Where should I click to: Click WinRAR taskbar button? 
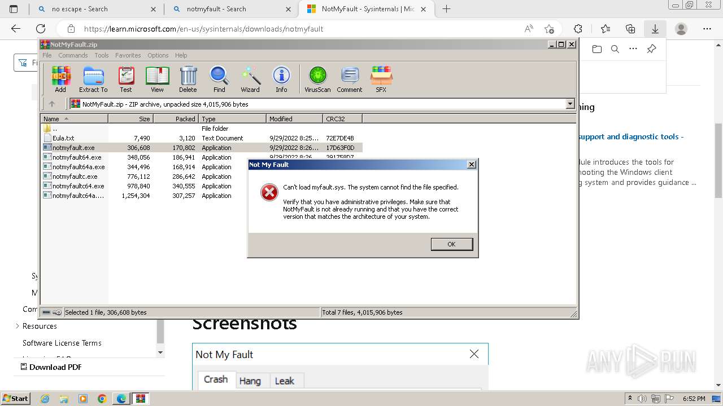141,399
